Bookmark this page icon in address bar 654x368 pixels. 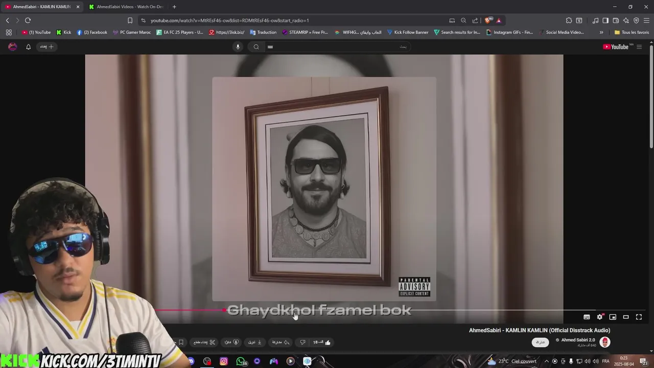point(130,20)
